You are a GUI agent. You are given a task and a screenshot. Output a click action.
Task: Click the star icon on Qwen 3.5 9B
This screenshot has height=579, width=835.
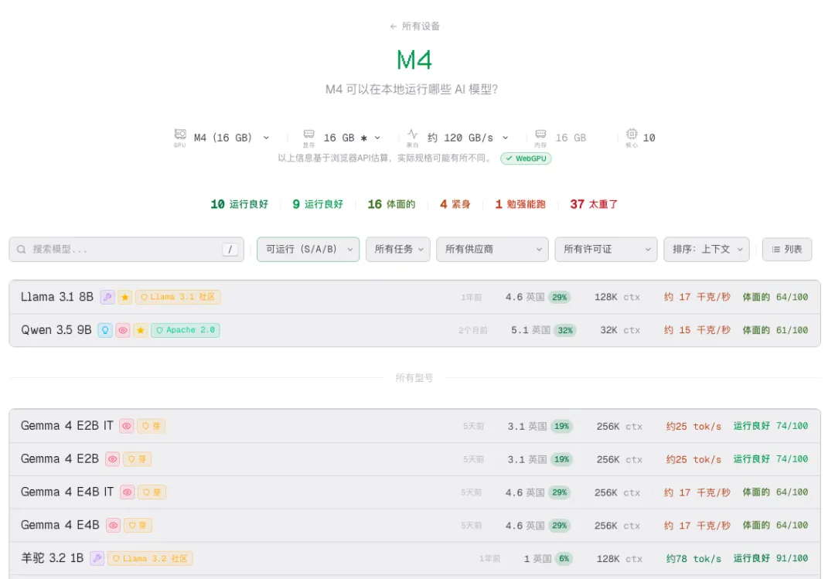141,330
